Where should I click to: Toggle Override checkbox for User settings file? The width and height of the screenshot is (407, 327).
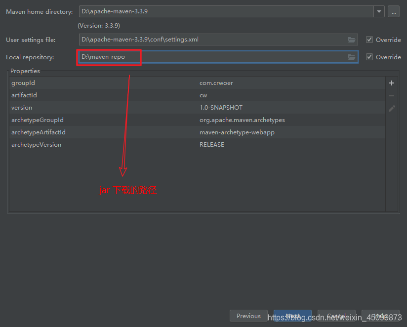pyautogui.click(x=369, y=40)
